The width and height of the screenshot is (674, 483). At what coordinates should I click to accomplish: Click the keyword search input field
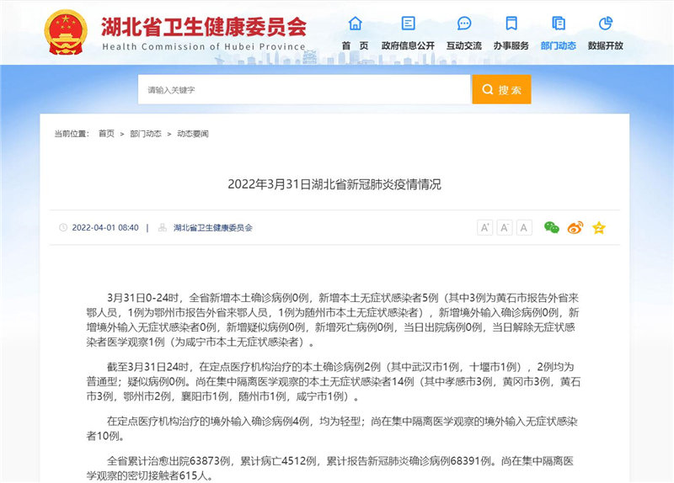303,89
